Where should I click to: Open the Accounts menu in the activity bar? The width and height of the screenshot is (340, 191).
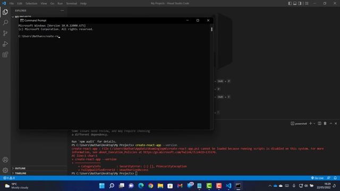[5, 160]
